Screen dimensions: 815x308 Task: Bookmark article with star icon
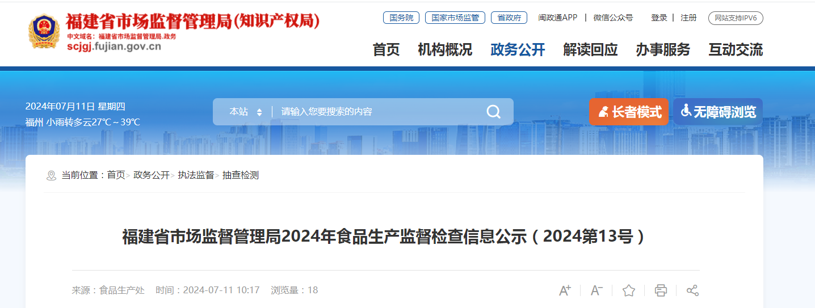point(628,290)
